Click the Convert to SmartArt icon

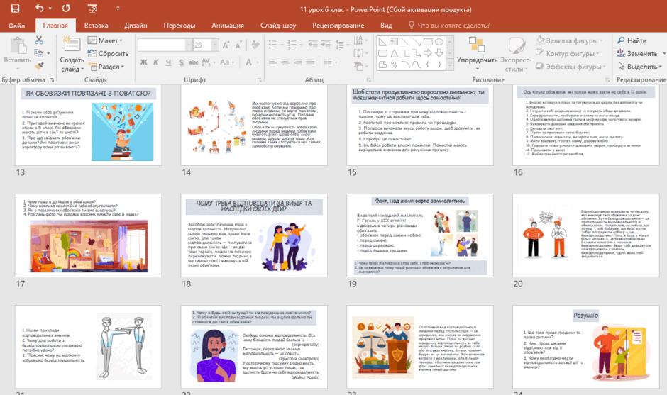[358, 67]
